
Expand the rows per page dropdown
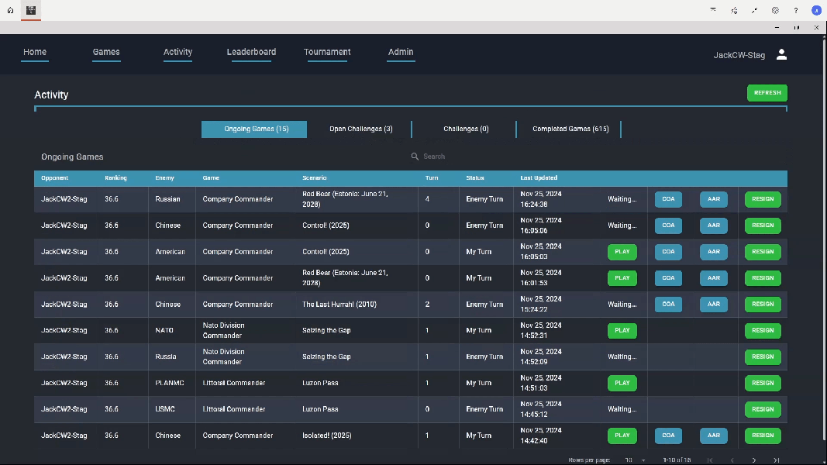(x=636, y=460)
